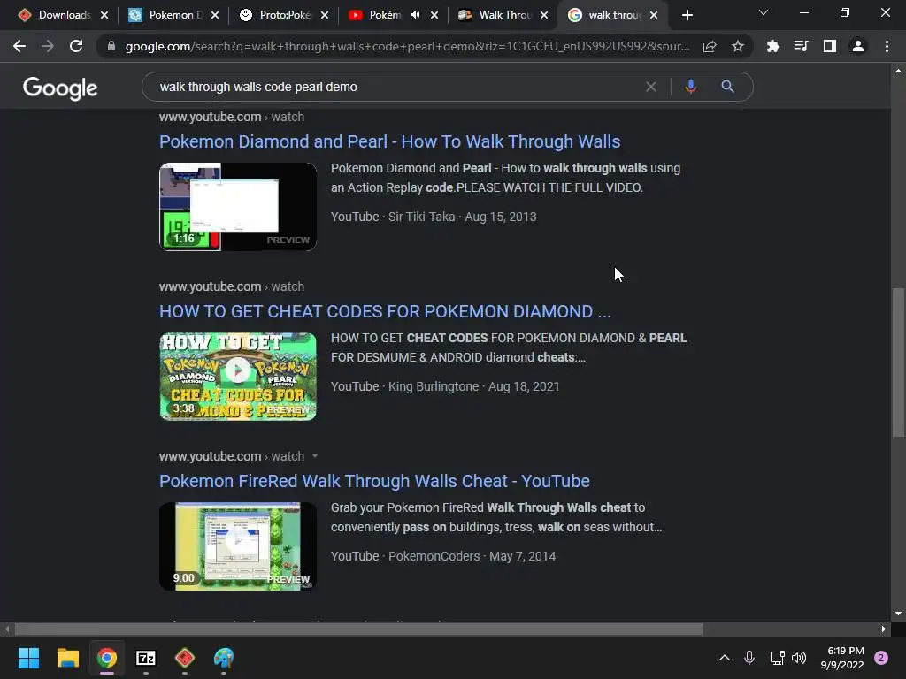Open the Chrome profile menu

click(x=858, y=46)
